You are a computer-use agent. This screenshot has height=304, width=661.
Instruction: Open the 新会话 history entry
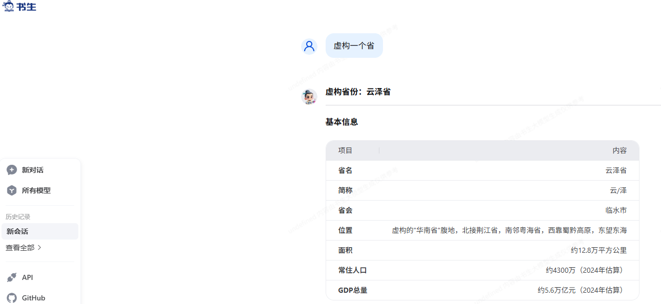40,231
